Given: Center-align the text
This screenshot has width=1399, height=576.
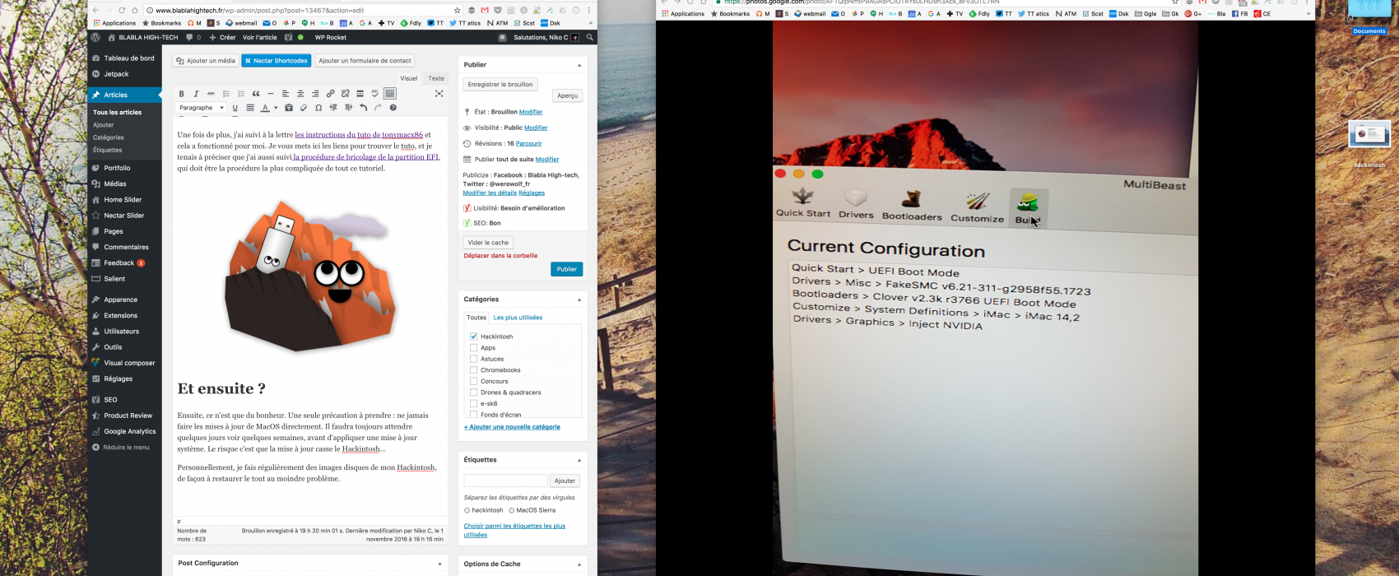Looking at the screenshot, I should (x=300, y=94).
